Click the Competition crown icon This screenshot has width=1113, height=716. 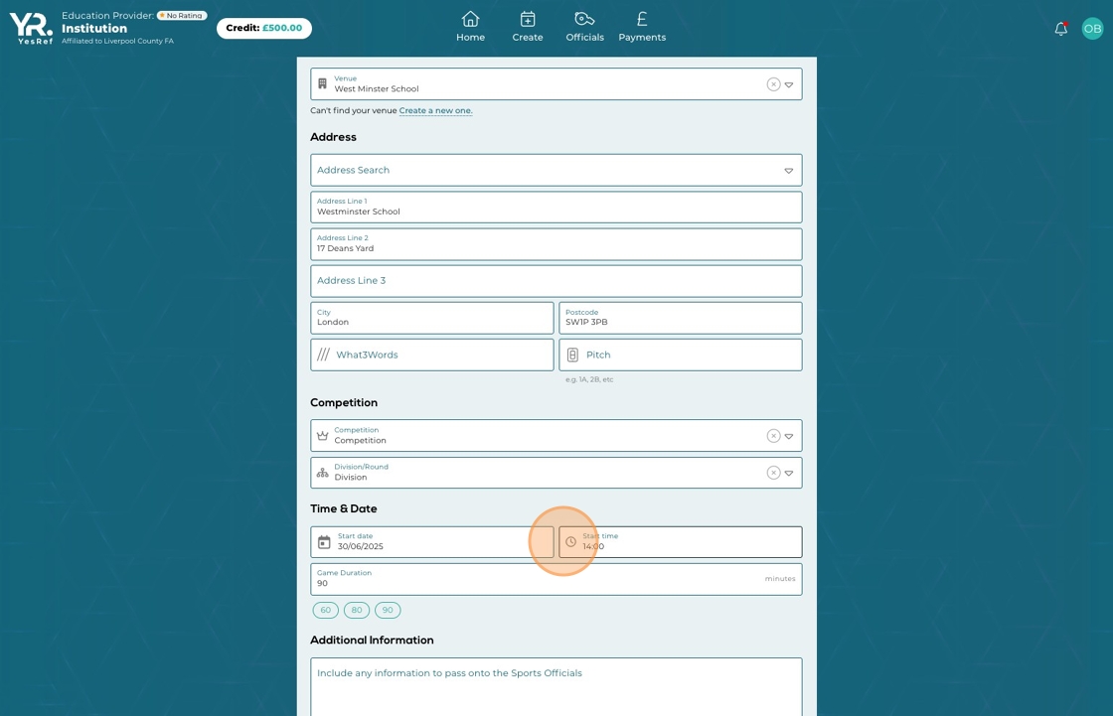pos(322,436)
